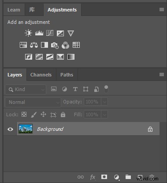
Task: Add a Selective Color adjustment
Action: point(60,57)
